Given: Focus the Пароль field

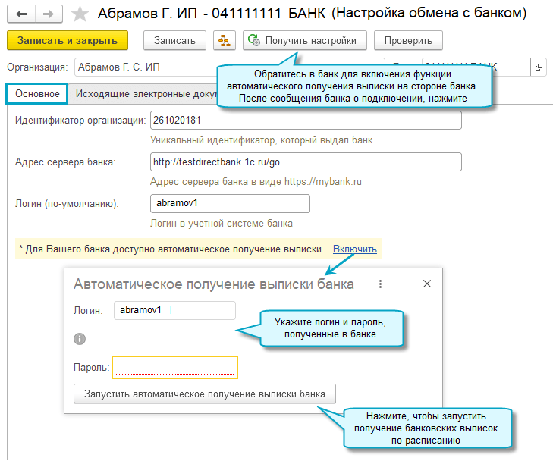Looking at the screenshot, I should [x=174, y=368].
